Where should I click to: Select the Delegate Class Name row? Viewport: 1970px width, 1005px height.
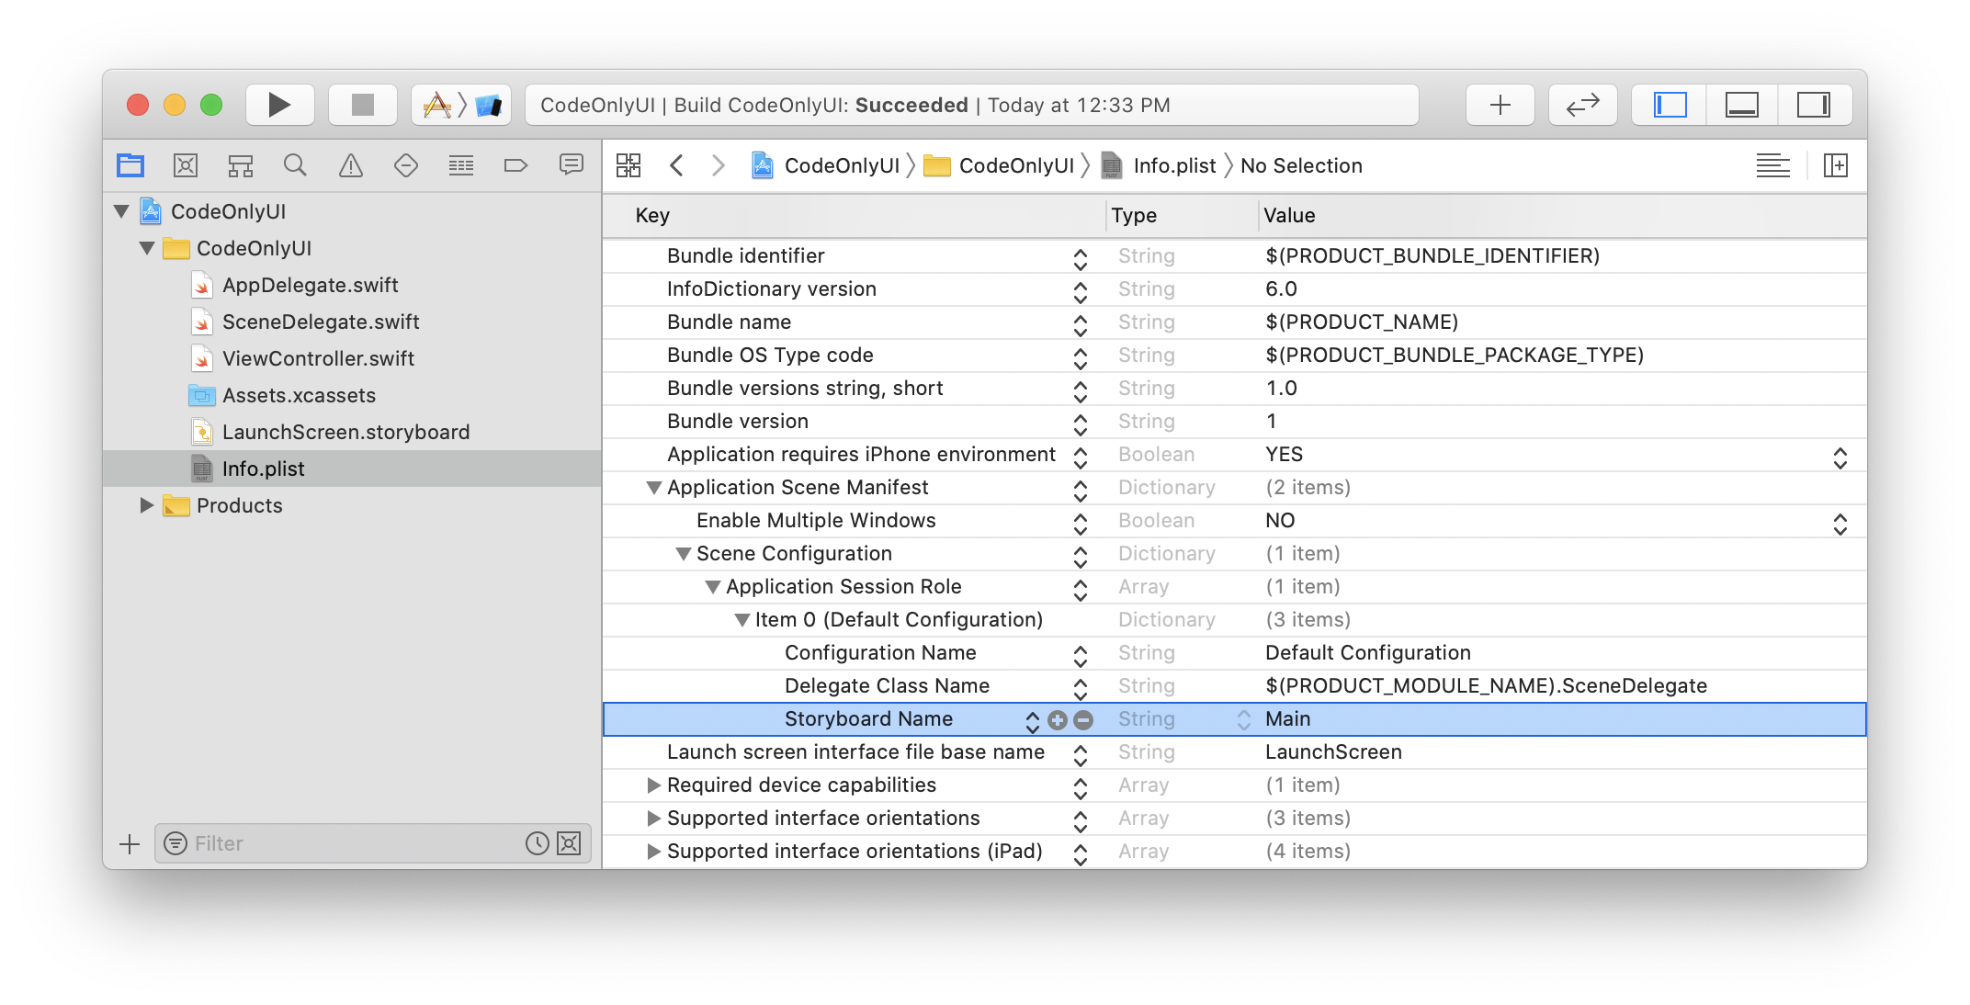(x=1235, y=686)
